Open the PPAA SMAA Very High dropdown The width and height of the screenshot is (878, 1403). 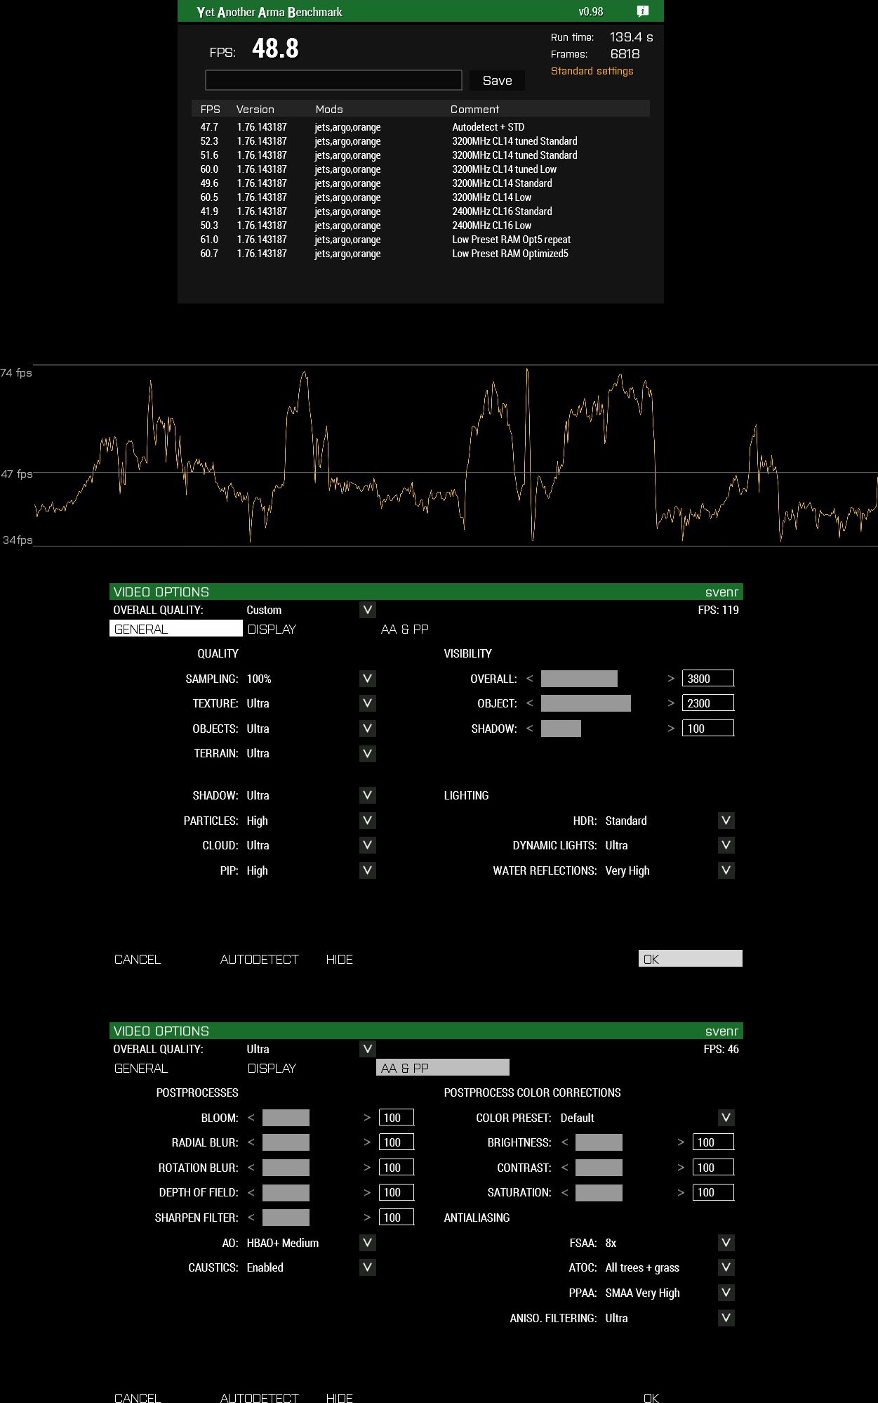tap(726, 1293)
